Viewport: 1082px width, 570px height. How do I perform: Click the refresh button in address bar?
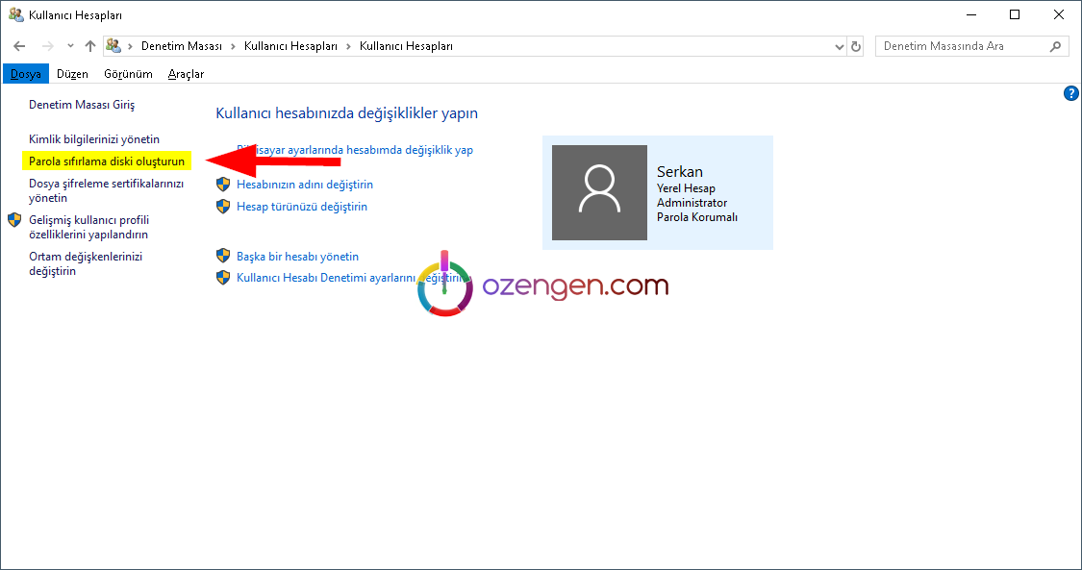pyautogui.click(x=857, y=46)
